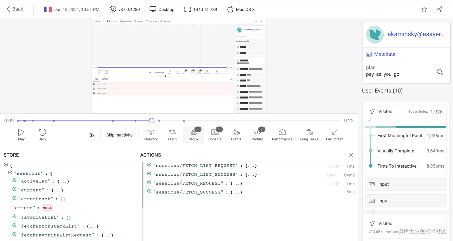Click the user avatar image
453x241 pixels.
tap(375, 34)
